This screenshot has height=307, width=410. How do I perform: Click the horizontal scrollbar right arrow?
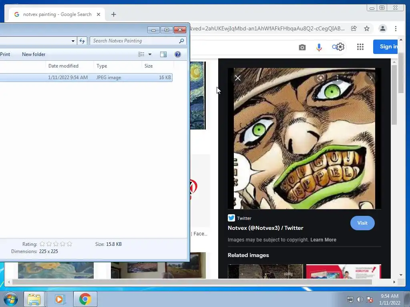coord(394,282)
